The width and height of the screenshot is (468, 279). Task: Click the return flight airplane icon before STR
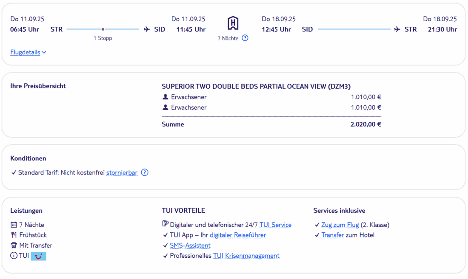click(x=397, y=30)
